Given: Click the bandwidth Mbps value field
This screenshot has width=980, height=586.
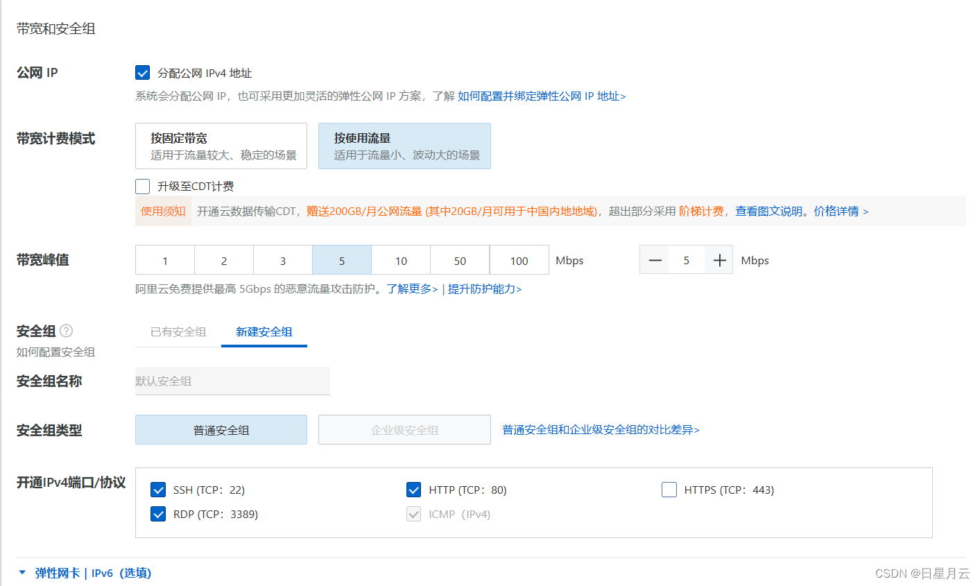Looking at the screenshot, I should [x=687, y=260].
